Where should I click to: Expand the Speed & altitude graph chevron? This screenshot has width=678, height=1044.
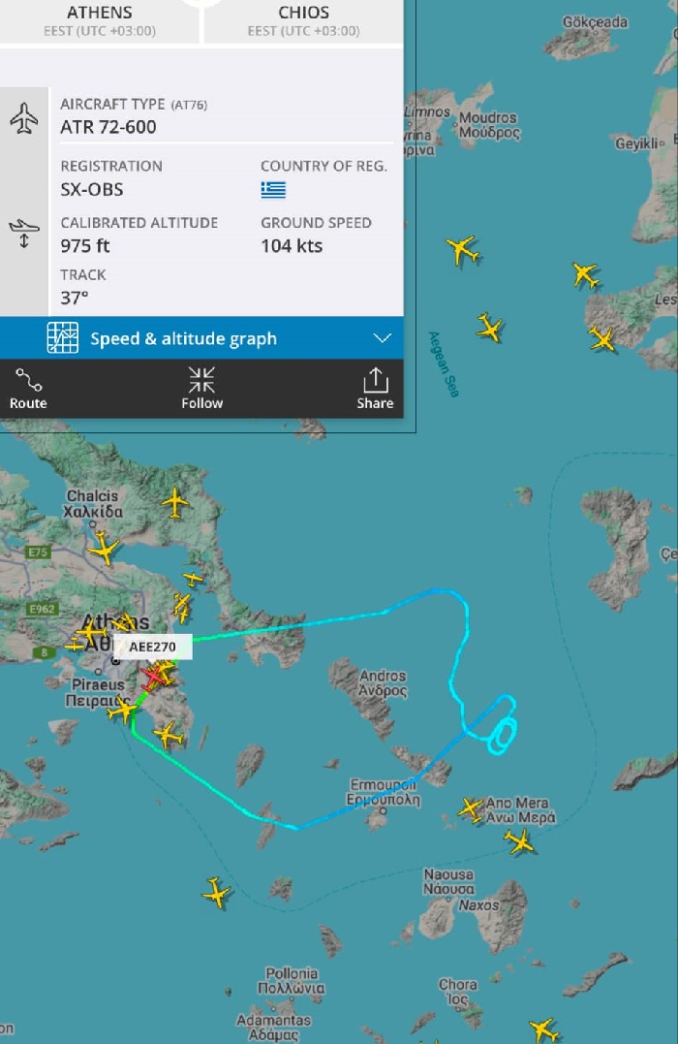click(x=382, y=338)
